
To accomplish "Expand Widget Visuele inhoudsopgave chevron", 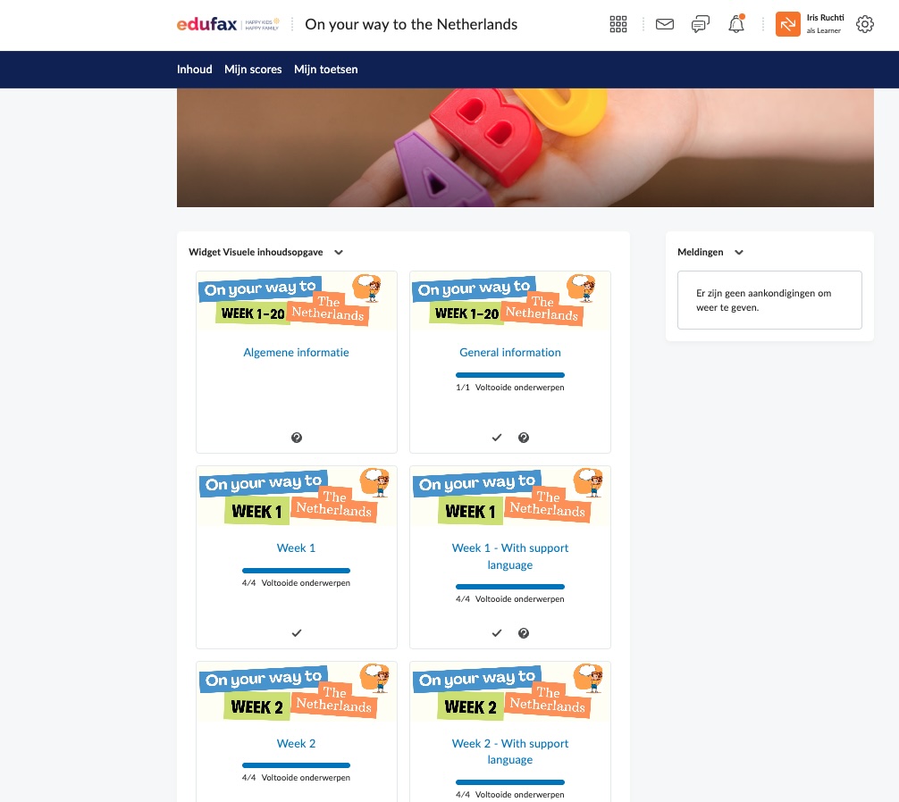I will (x=339, y=252).
